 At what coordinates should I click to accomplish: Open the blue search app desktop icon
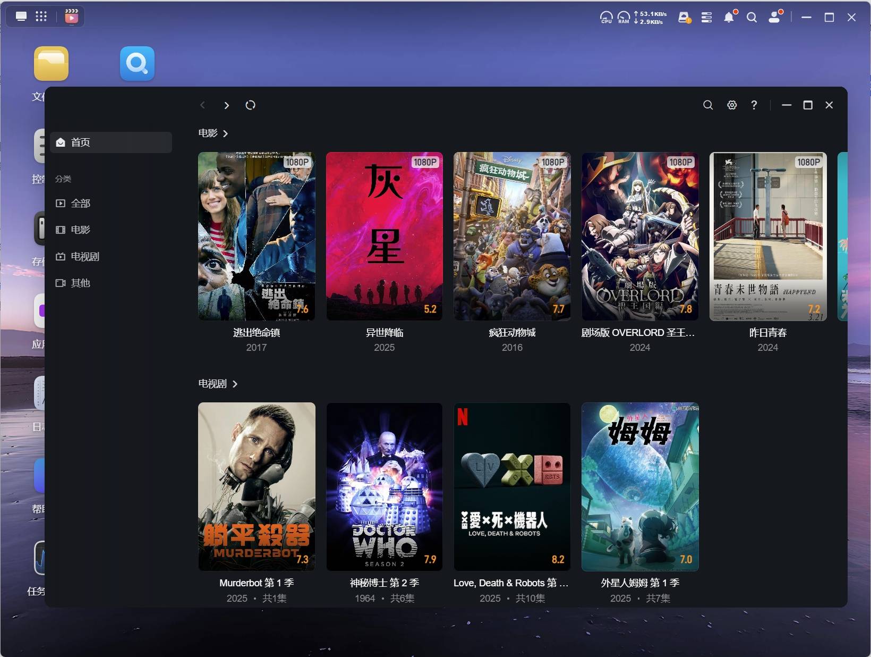click(137, 63)
